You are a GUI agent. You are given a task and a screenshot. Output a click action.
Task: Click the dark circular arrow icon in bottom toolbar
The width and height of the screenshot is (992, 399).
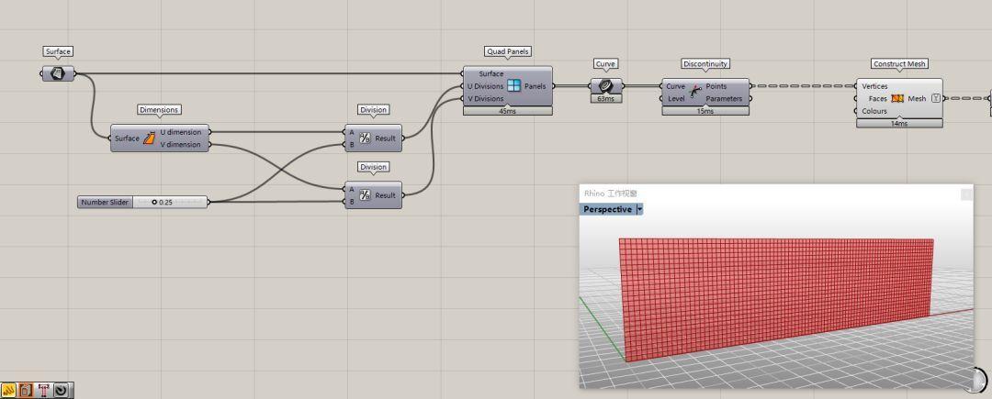(x=62, y=390)
